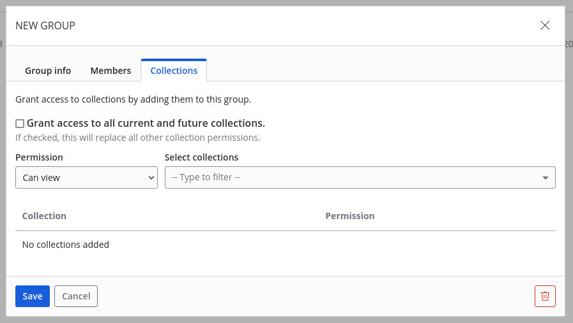Open the Select collections combo box
Screen dimensions: 573x323
click(x=360, y=178)
